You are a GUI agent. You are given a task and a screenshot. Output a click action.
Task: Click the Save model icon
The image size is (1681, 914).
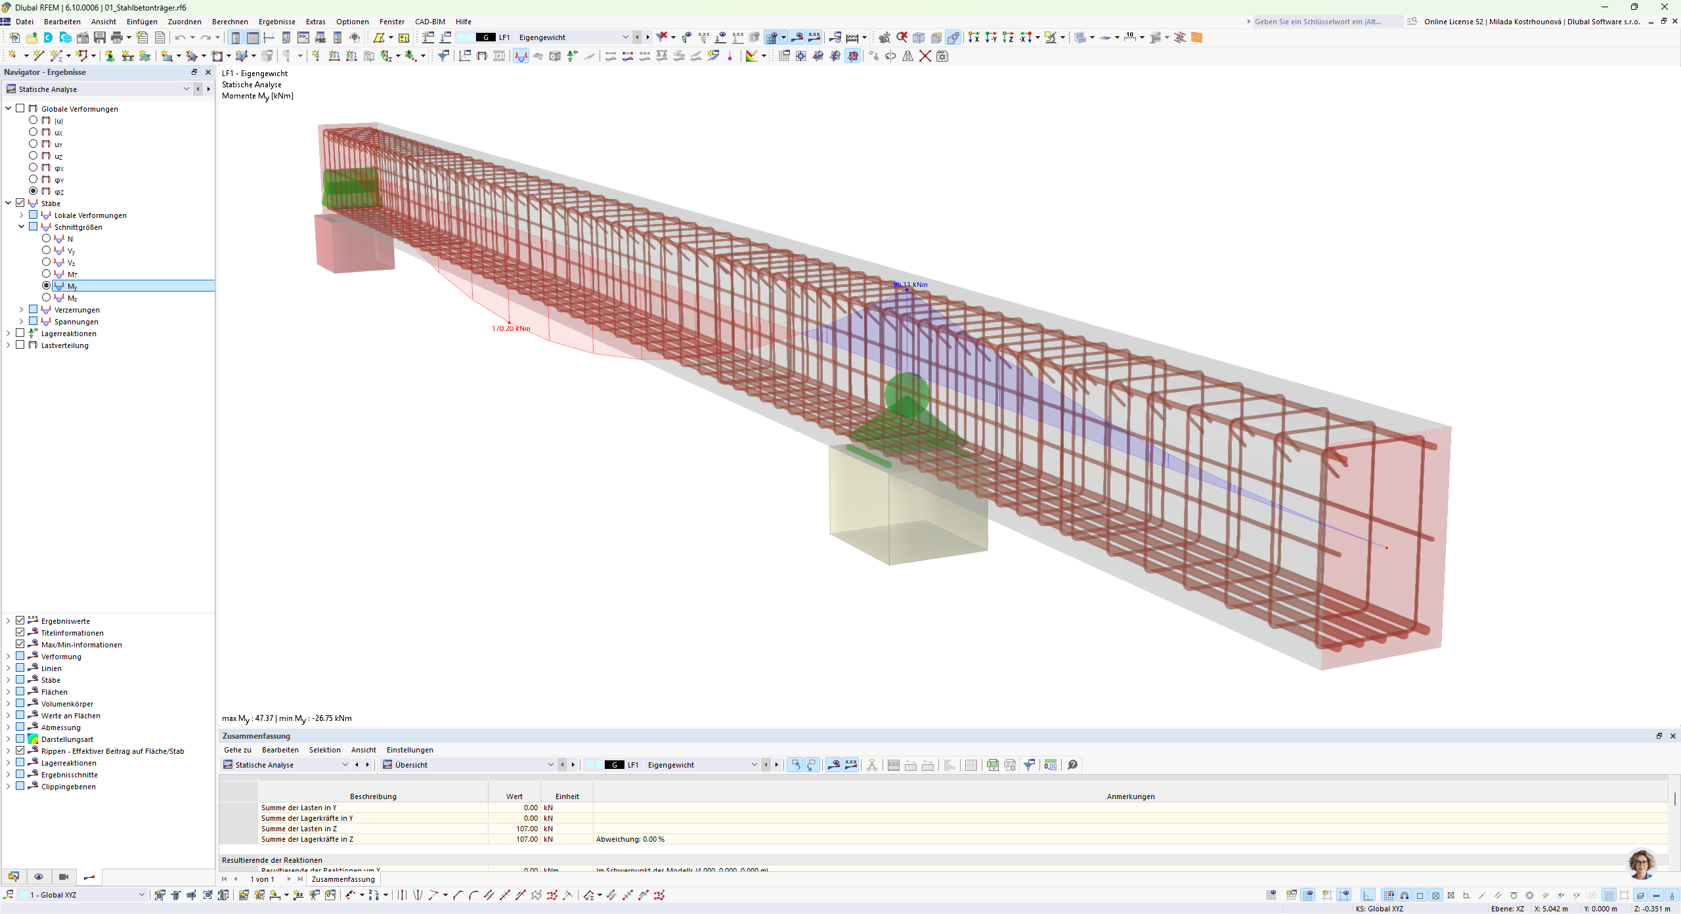point(100,37)
